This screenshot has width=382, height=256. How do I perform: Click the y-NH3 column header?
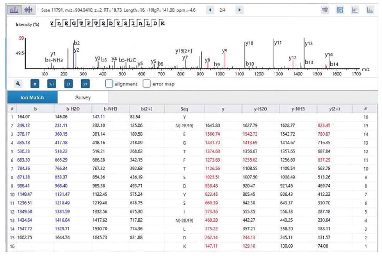[x=298, y=109]
